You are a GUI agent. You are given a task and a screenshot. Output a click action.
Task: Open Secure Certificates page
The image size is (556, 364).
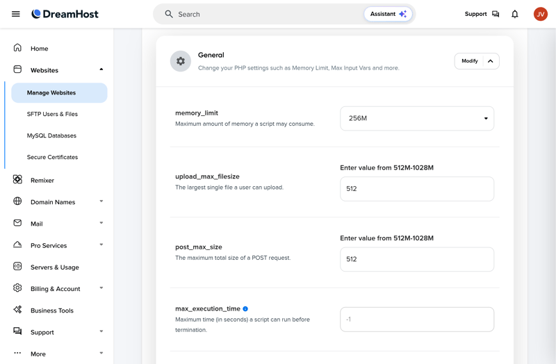(x=52, y=158)
